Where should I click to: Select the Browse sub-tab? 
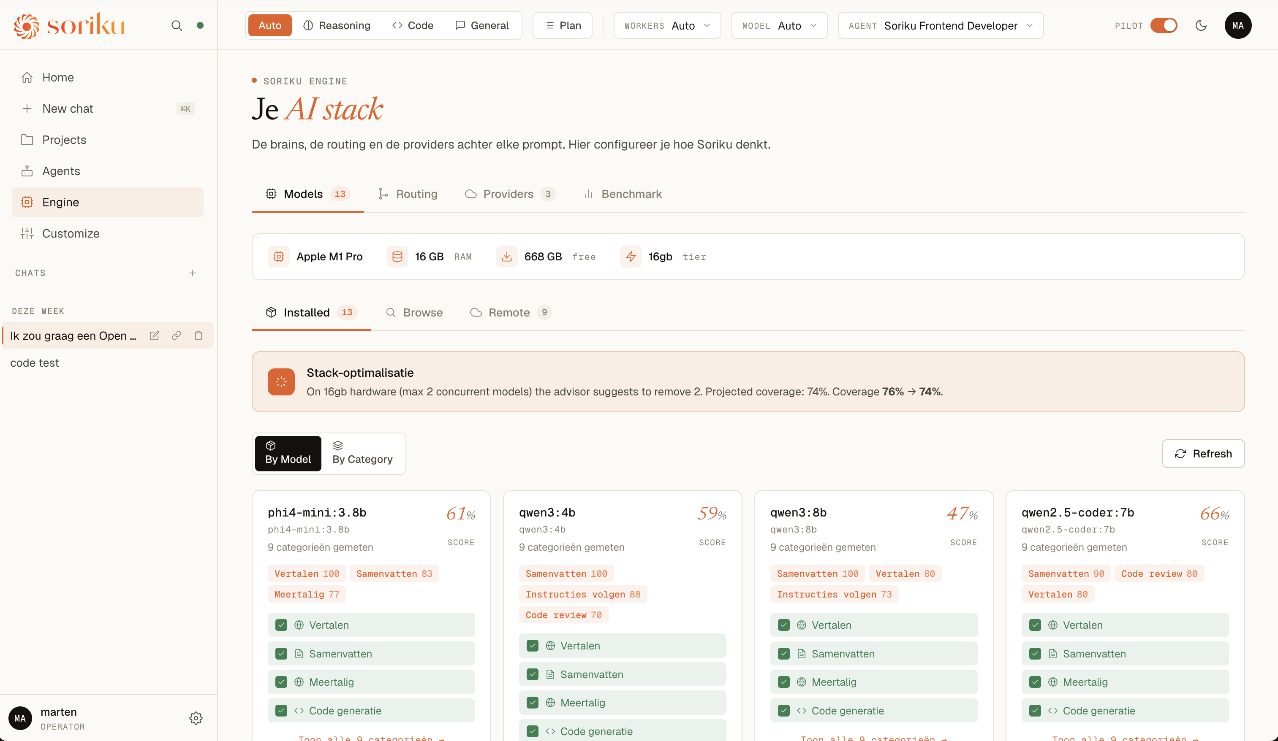tap(414, 313)
